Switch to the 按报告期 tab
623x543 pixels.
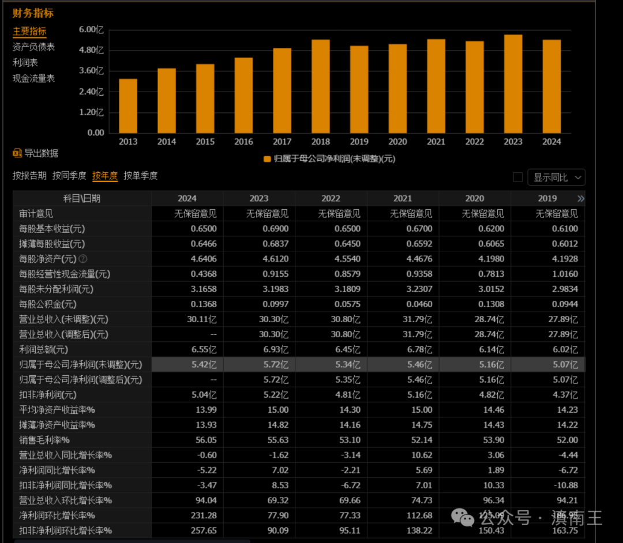[29, 176]
